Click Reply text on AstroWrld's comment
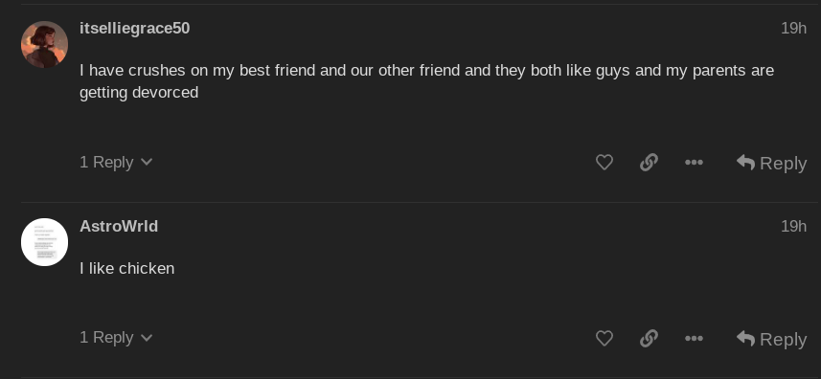 [x=784, y=339]
